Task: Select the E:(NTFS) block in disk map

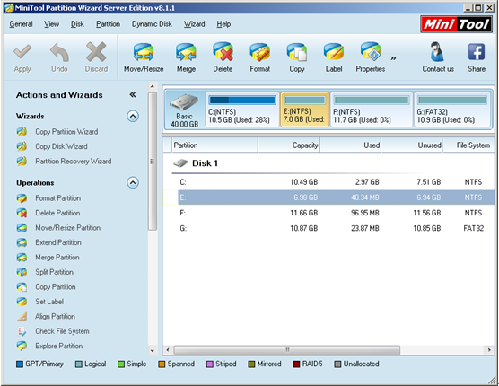Action: [304, 110]
